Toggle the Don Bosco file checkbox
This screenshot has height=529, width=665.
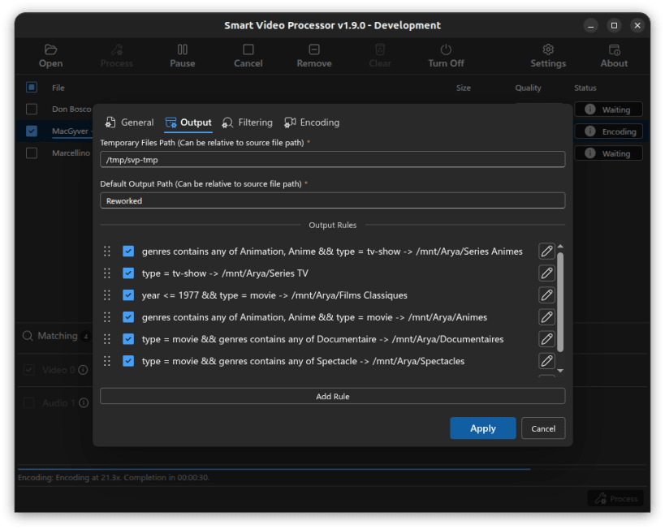click(32, 110)
